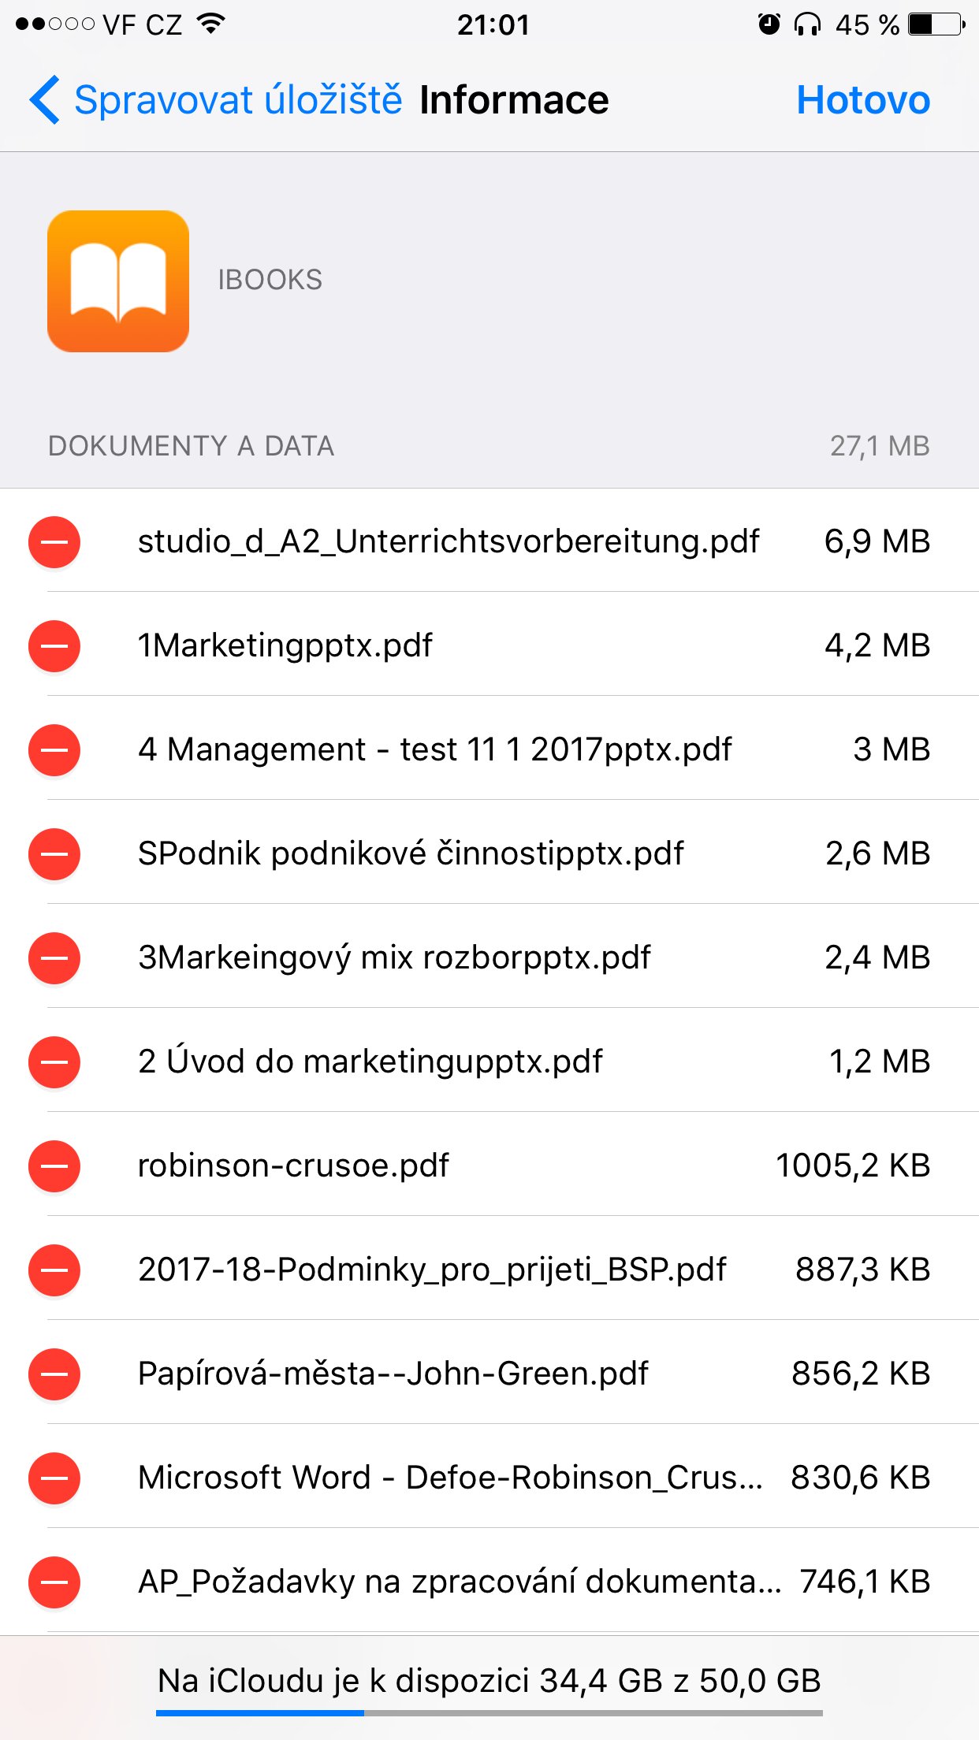This screenshot has height=1740, width=979.
Task: Tap minus icon beside 3Markeingový mix rozborpptx.pdf
Action: (54, 958)
